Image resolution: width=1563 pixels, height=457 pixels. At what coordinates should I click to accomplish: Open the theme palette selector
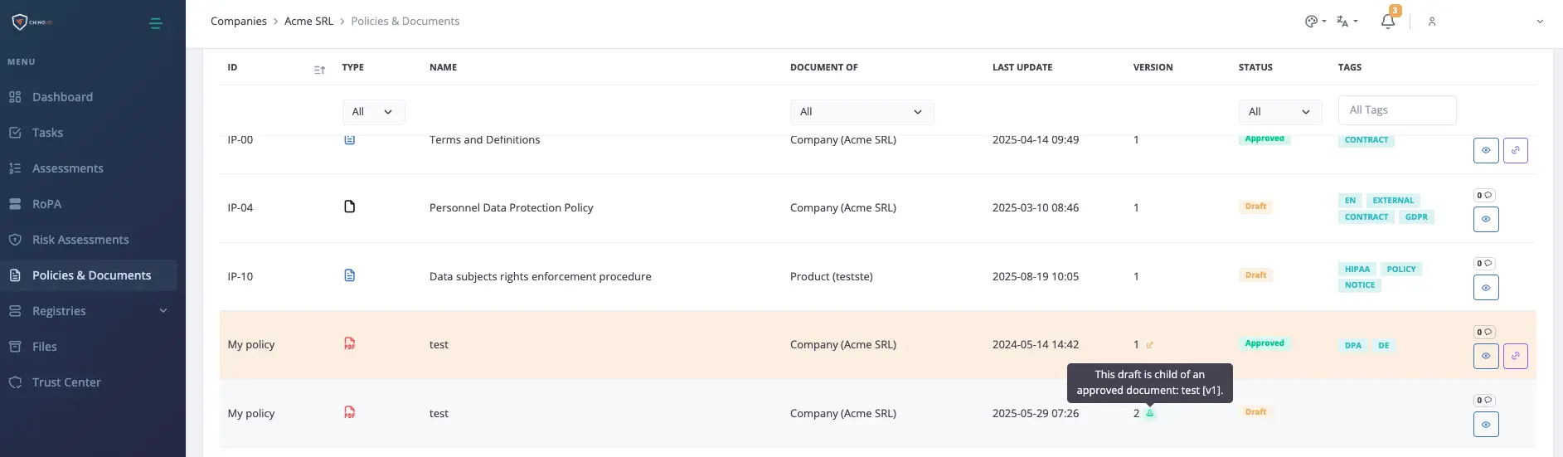(1315, 22)
